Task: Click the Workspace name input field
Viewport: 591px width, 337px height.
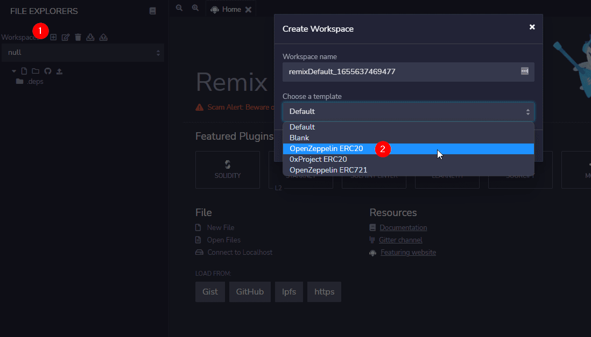Action: pyautogui.click(x=409, y=71)
